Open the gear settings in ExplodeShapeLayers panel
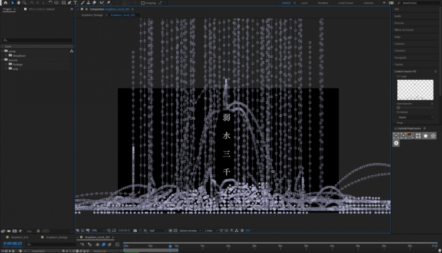 click(x=396, y=143)
